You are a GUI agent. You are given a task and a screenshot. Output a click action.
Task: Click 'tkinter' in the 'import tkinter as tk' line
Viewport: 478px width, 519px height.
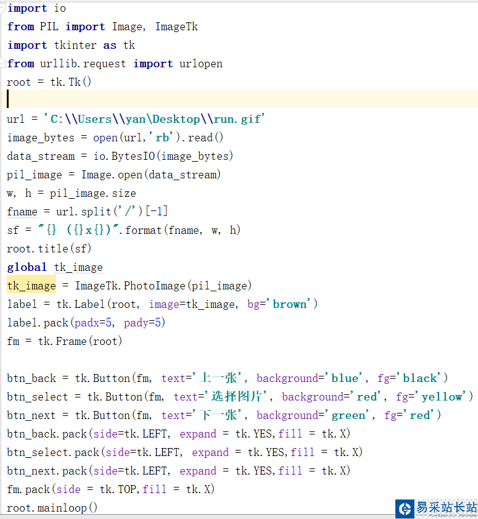click(x=75, y=45)
